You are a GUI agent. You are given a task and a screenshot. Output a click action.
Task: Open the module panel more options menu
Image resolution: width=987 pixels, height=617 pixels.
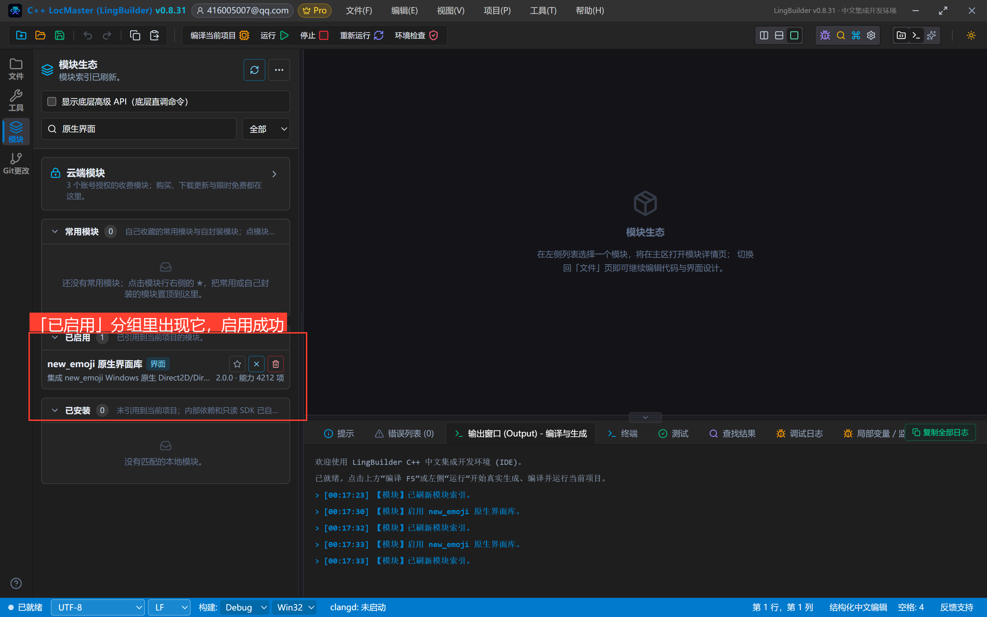tap(279, 70)
